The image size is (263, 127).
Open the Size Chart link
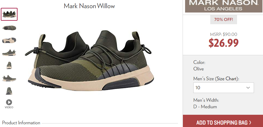point(226,79)
